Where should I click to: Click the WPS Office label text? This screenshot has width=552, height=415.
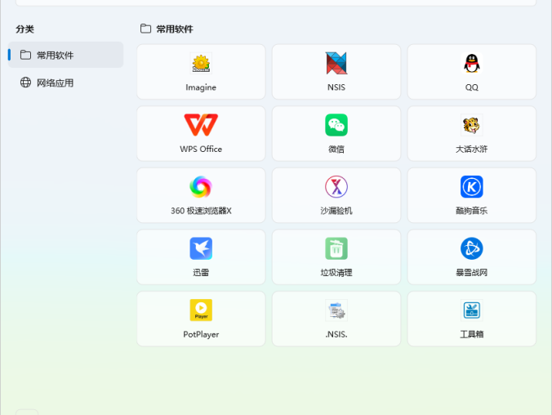click(201, 149)
